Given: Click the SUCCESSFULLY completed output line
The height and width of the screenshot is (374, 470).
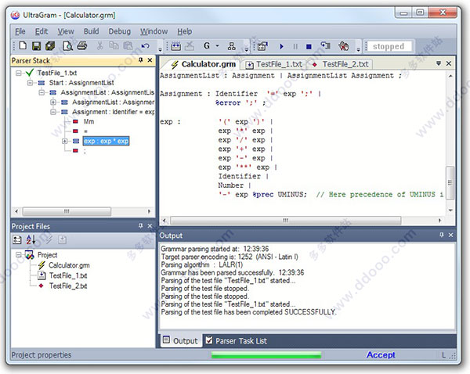Looking at the screenshot, I should coord(248,312).
